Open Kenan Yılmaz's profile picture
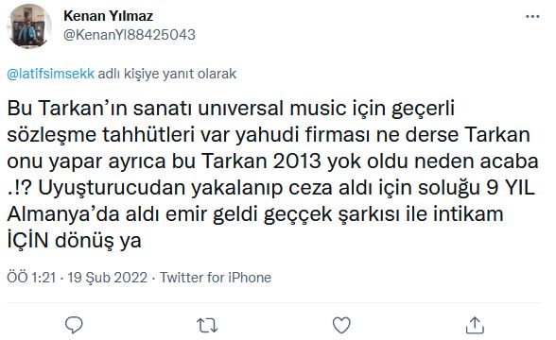The width and height of the screenshot is (556, 340). 29,26
